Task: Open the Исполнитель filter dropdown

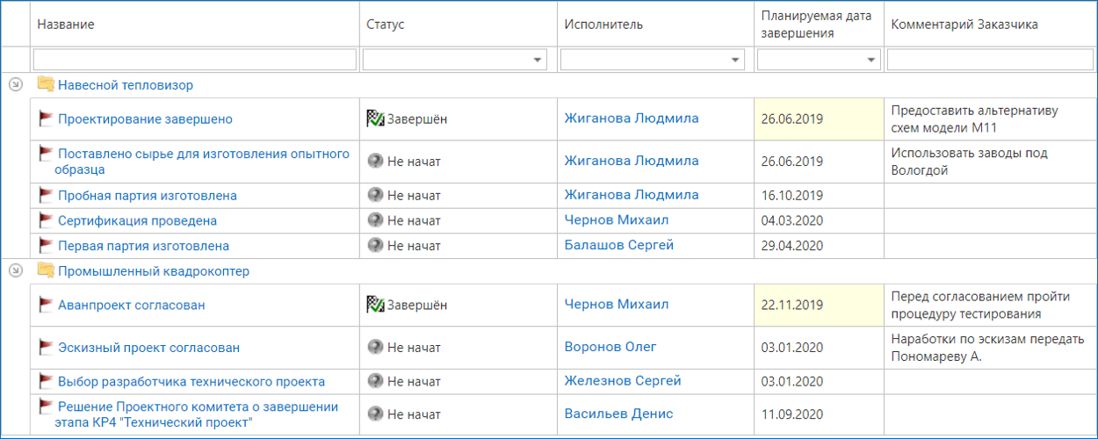Action: 734,60
